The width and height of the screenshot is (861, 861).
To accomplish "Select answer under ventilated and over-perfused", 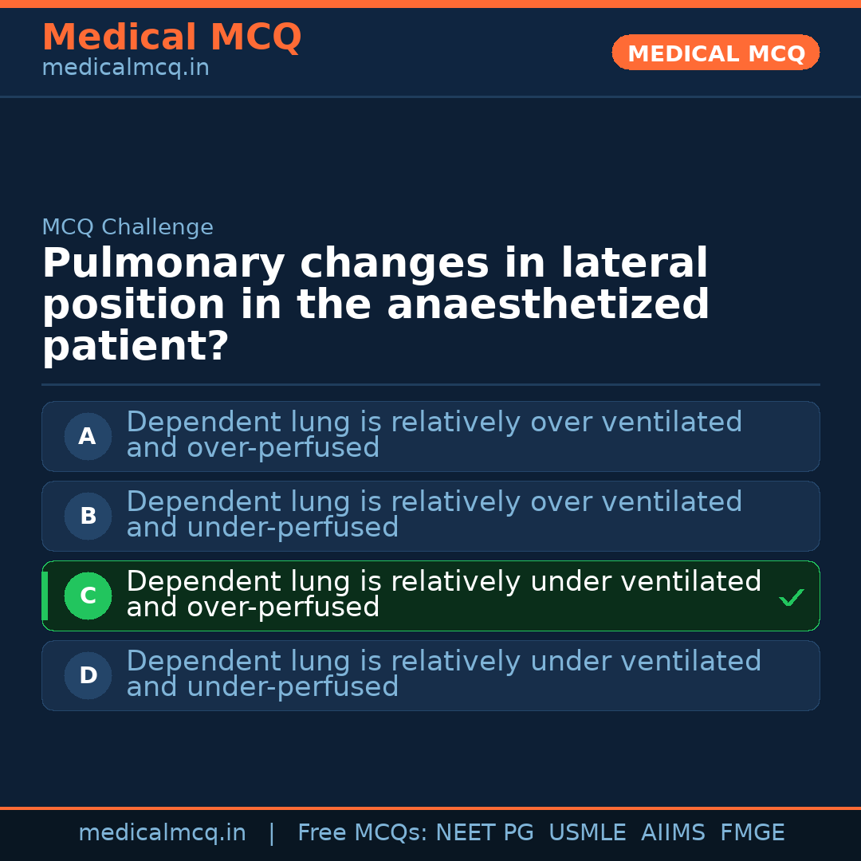I will (x=443, y=594).
